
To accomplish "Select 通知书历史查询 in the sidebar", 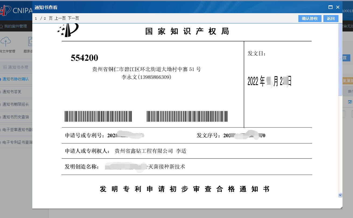I will (x=16, y=117).
